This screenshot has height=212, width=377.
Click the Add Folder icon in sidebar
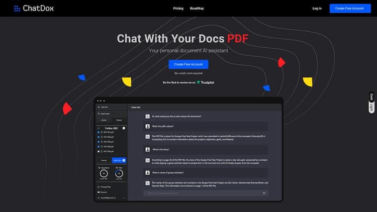[x=99, y=114]
